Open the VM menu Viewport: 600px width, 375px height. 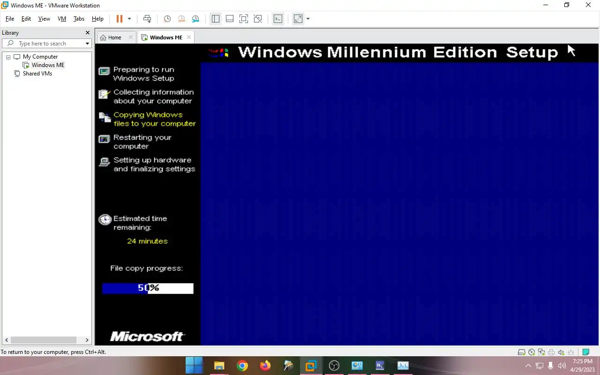tap(62, 19)
